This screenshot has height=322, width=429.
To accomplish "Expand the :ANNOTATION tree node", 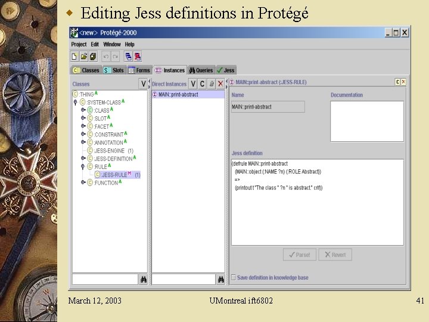I will tap(83, 142).
